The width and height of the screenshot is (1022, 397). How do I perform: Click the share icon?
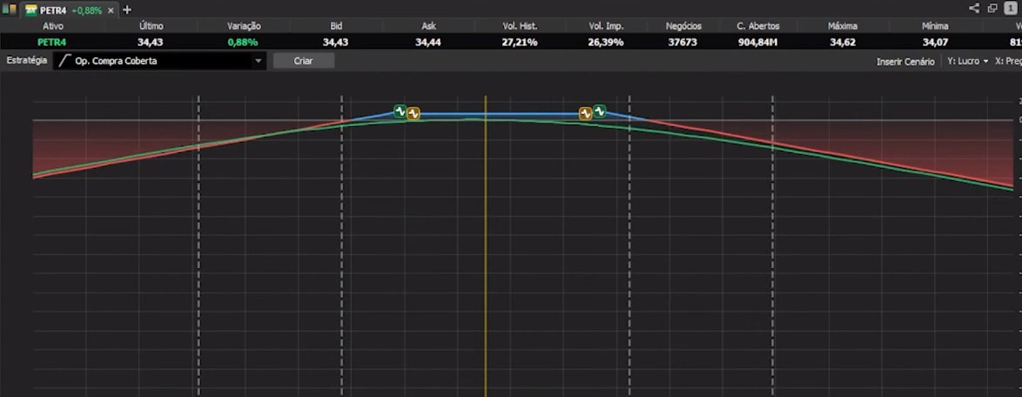click(974, 9)
